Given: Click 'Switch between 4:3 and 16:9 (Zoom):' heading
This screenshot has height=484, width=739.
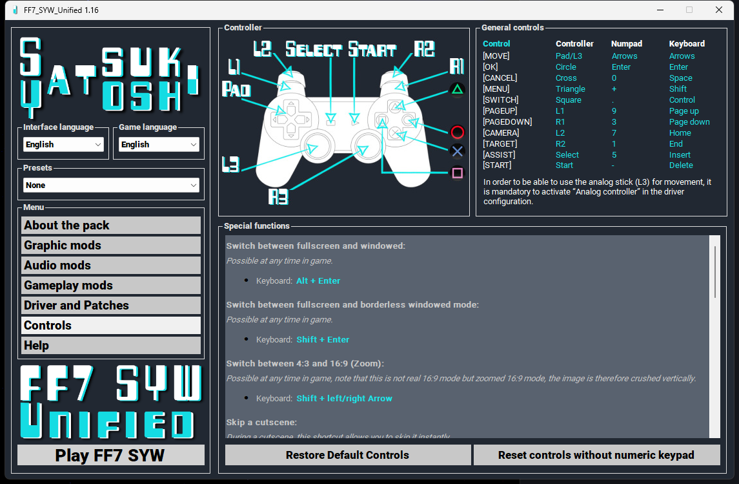Looking at the screenshot, I should (x=305, y=363).
